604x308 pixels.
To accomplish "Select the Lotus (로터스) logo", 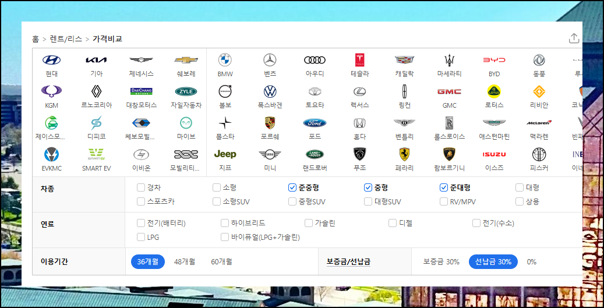I will (494, 91).
